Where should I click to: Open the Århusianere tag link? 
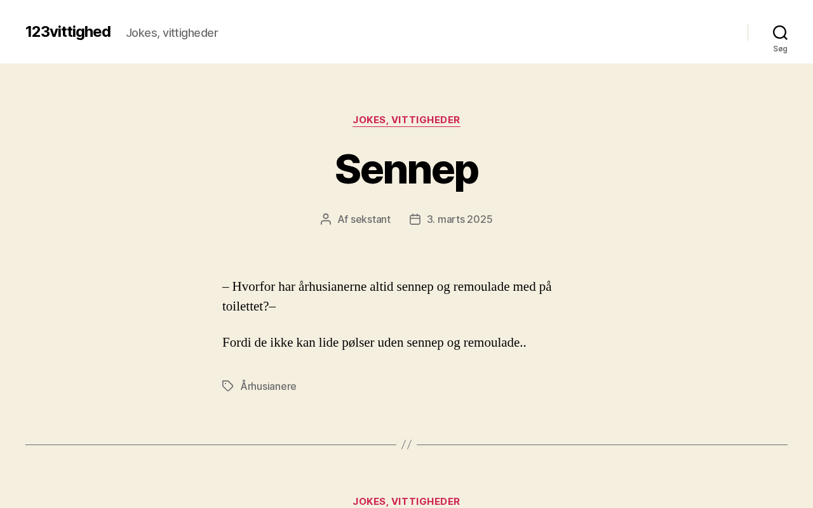(268, 386)
